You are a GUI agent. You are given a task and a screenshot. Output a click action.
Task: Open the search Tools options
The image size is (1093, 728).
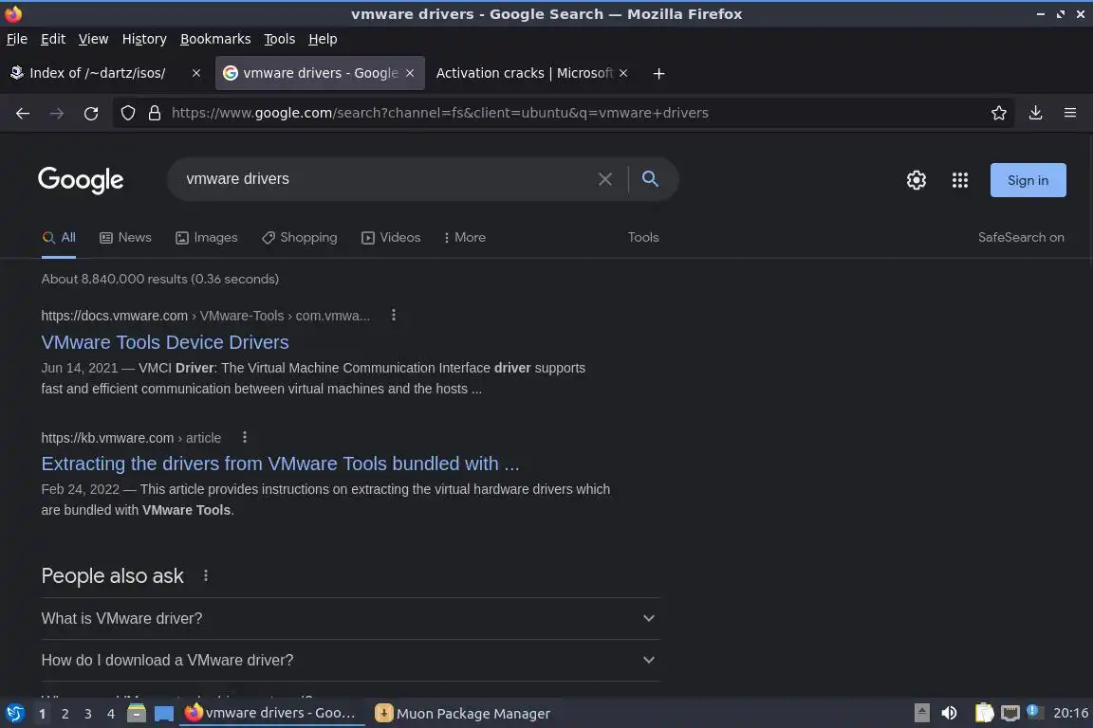[x=643, y=238]
